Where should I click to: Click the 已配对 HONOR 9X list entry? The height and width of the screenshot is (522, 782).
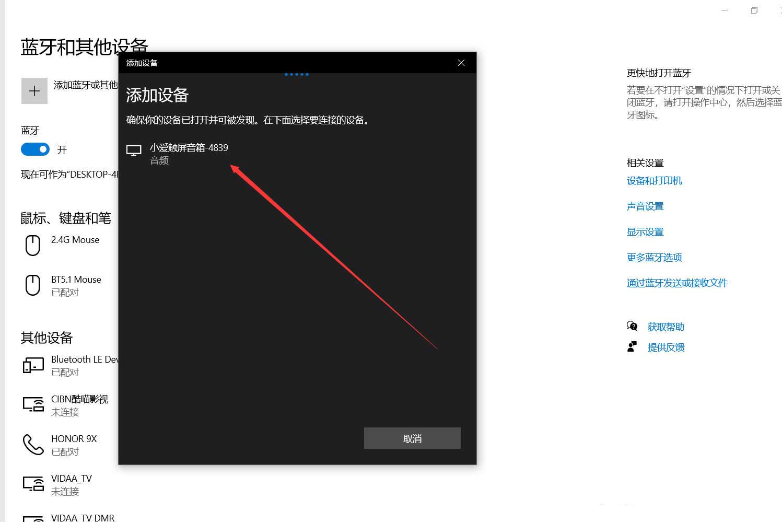pyautogui.click(x=74, y=444)
